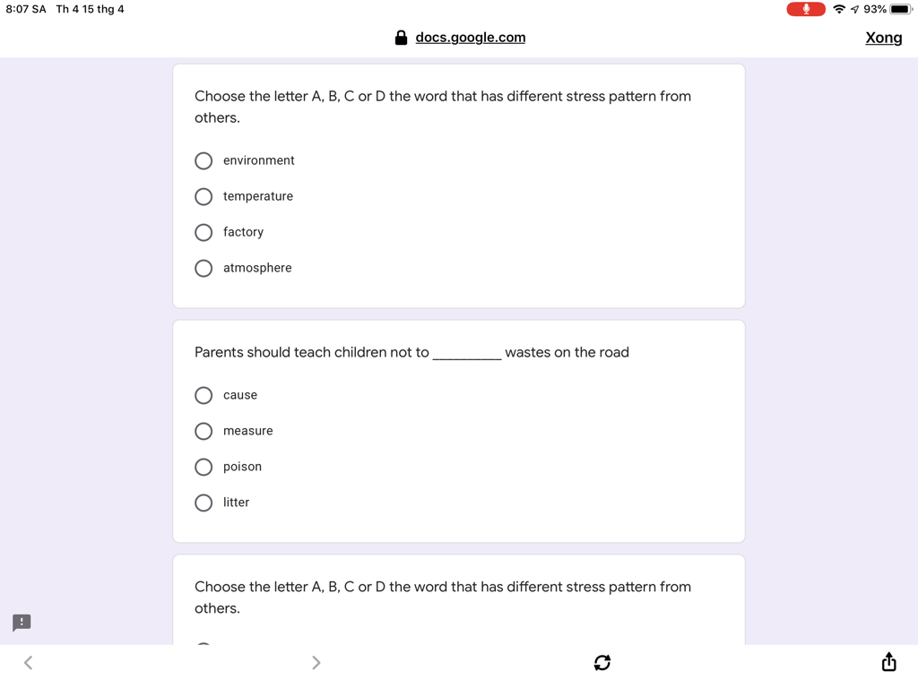This screenshot has width=918, height=688.
Task: Go back with the left arrow
Action: 28,662
